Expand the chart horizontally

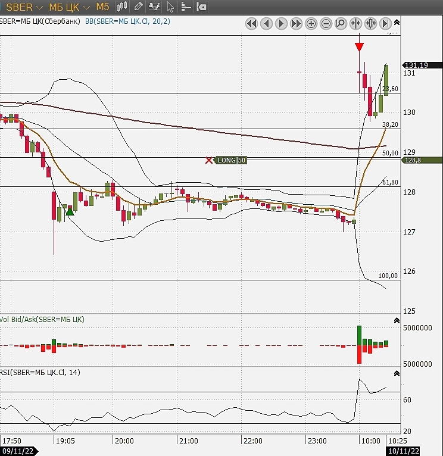370,24
